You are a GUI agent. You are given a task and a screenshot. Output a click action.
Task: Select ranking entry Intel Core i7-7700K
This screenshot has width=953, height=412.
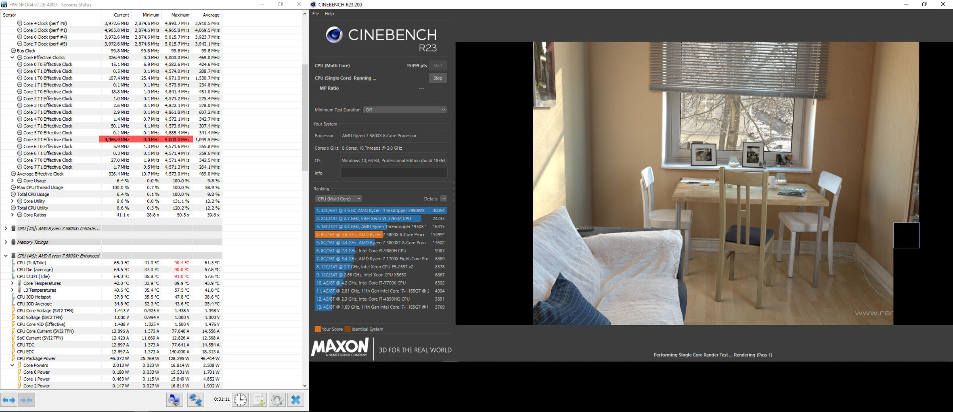tap(381, 283)
